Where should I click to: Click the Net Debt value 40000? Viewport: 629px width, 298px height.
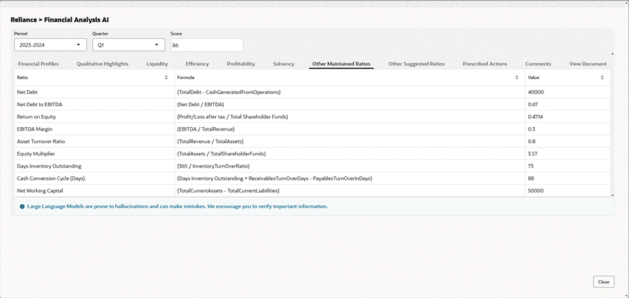(536, 92)
